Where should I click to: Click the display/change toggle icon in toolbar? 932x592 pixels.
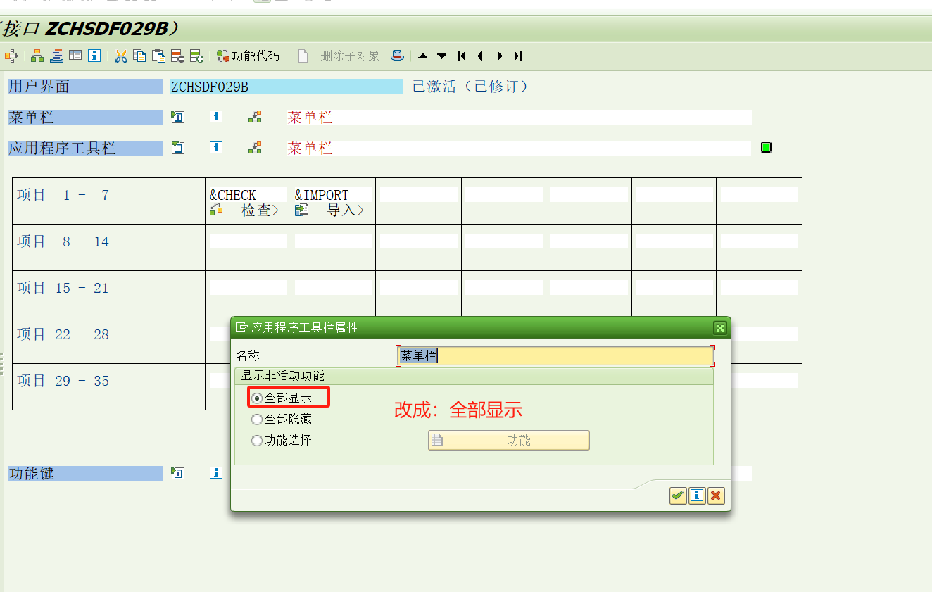pos(11,56)
